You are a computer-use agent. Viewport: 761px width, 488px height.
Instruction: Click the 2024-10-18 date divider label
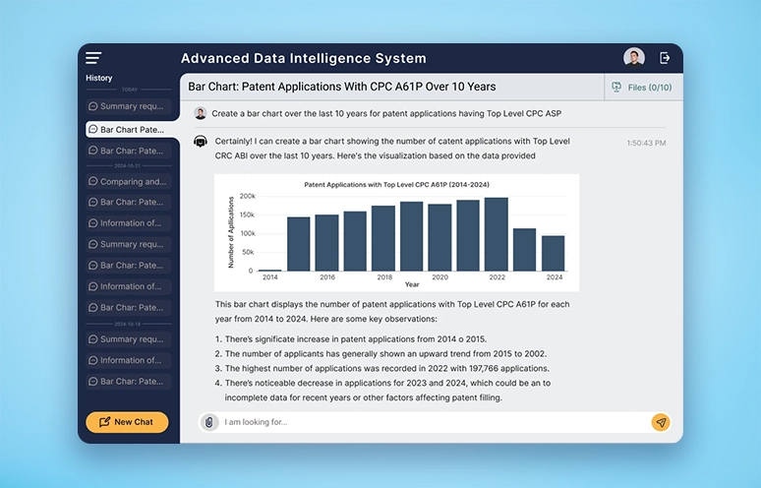click(127, 324)
